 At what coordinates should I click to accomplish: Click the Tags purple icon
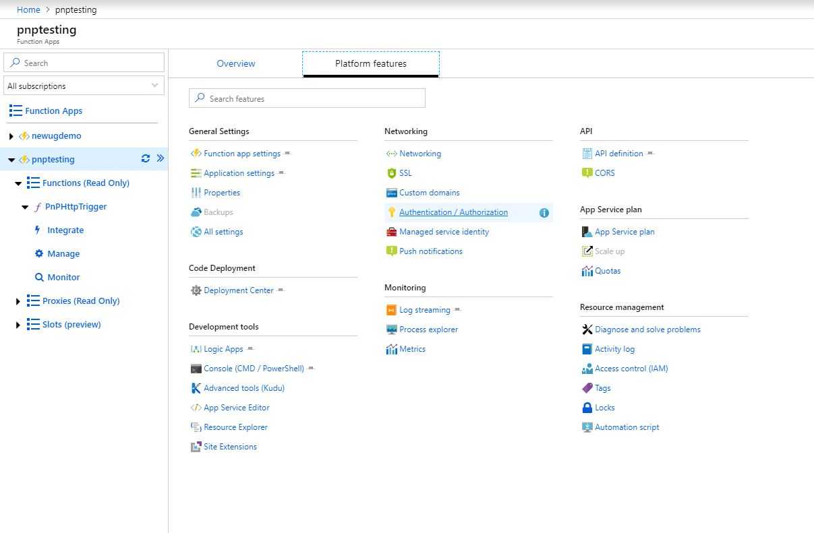[x=587, y=388]
